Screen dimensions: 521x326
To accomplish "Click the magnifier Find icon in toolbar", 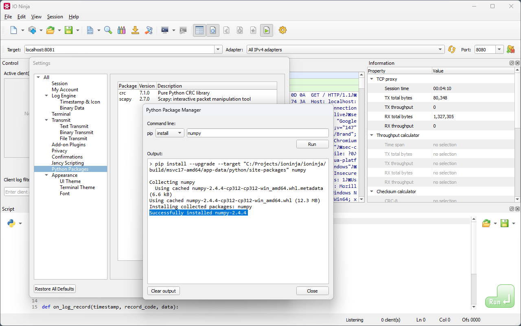I will 108,30.
